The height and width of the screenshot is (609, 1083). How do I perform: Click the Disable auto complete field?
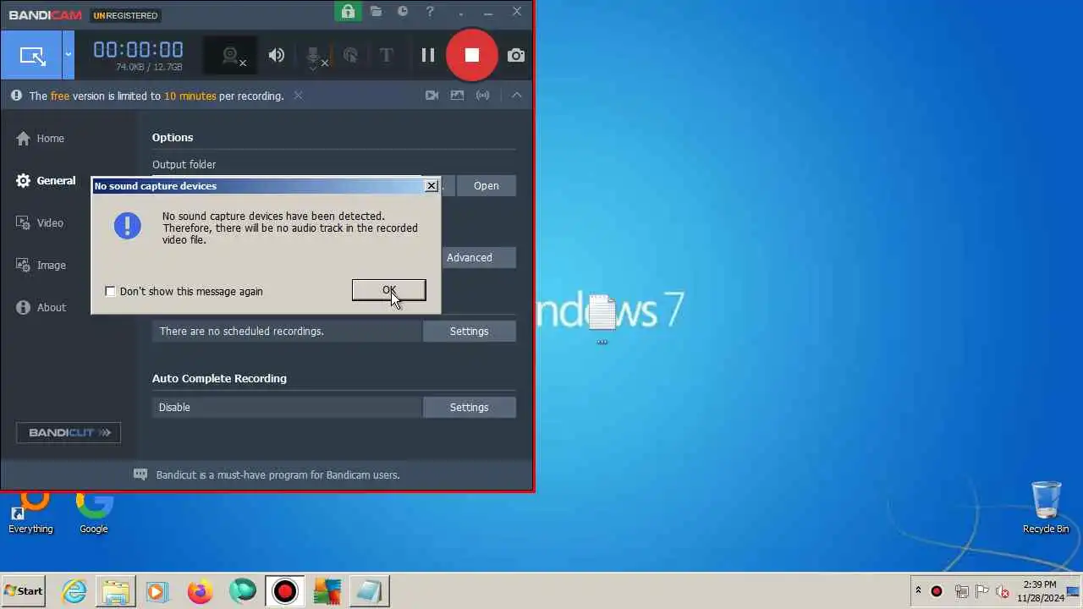coord(288,407)
